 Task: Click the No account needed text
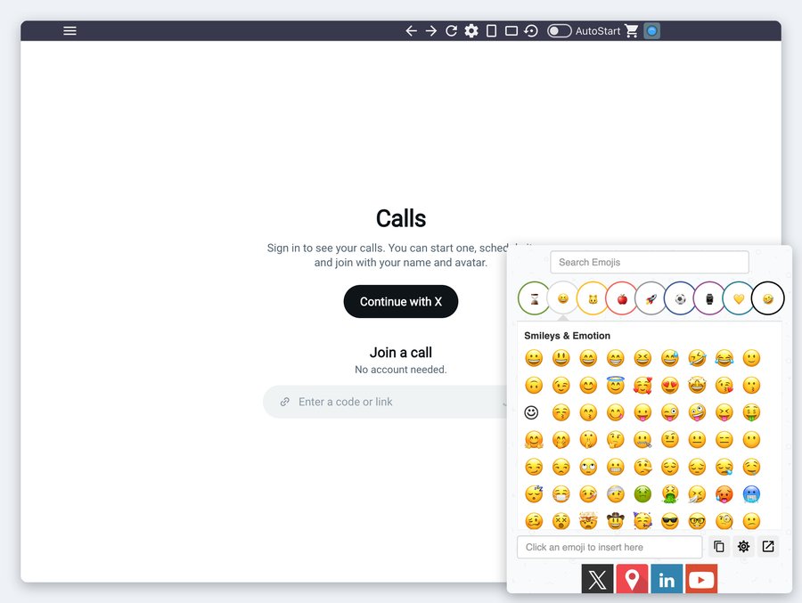[x=400, y=370]
